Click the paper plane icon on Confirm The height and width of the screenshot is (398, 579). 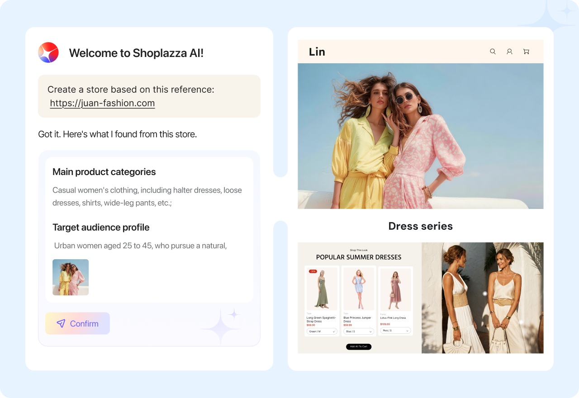[61, 323]
